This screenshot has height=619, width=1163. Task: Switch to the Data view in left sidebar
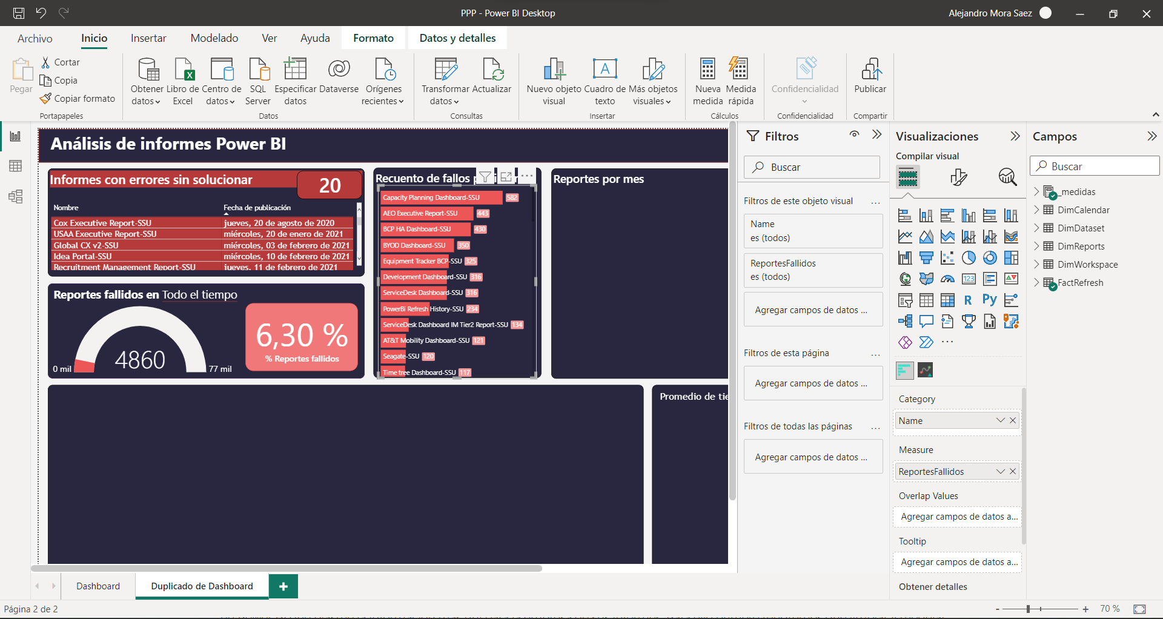point(16,166)
